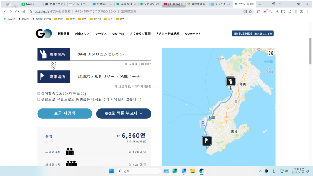This screenshot has height=176, width=313.
Task: Click the Whale browser taskbar icon
Action: [x=202, y=171]
